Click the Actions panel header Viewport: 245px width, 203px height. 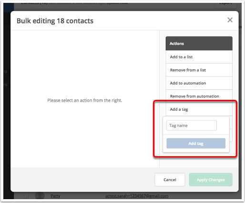tap(199, 43)
